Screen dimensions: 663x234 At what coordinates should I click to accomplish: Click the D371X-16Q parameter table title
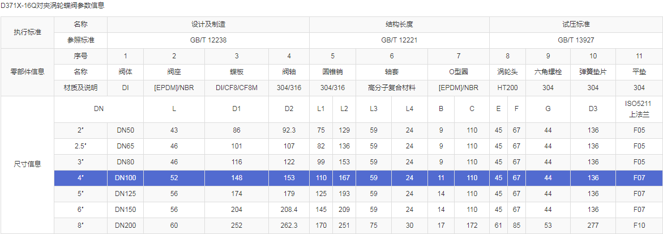[x=52, y=5]
